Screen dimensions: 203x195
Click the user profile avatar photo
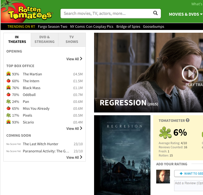163,177
